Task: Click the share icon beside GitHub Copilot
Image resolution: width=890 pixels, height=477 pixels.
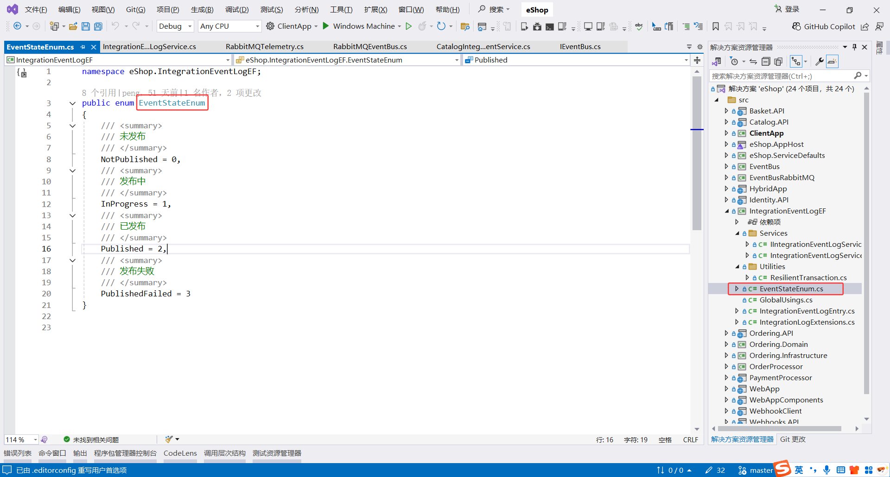Action: [x=865, y=26]
